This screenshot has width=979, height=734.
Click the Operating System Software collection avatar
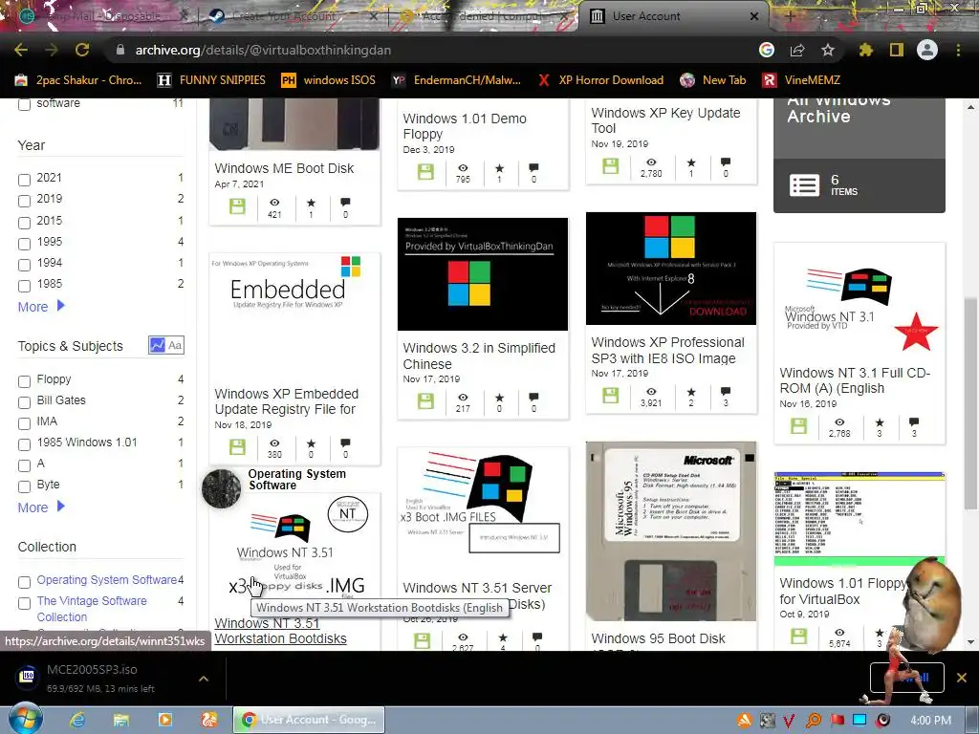221,488
